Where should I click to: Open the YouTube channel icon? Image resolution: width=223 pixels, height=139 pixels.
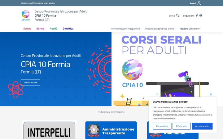[x=201, y=15]
